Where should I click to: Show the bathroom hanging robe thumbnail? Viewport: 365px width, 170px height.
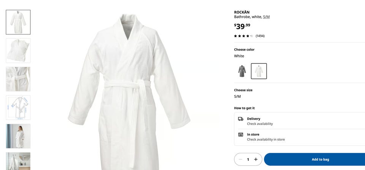tap(18, 161)
